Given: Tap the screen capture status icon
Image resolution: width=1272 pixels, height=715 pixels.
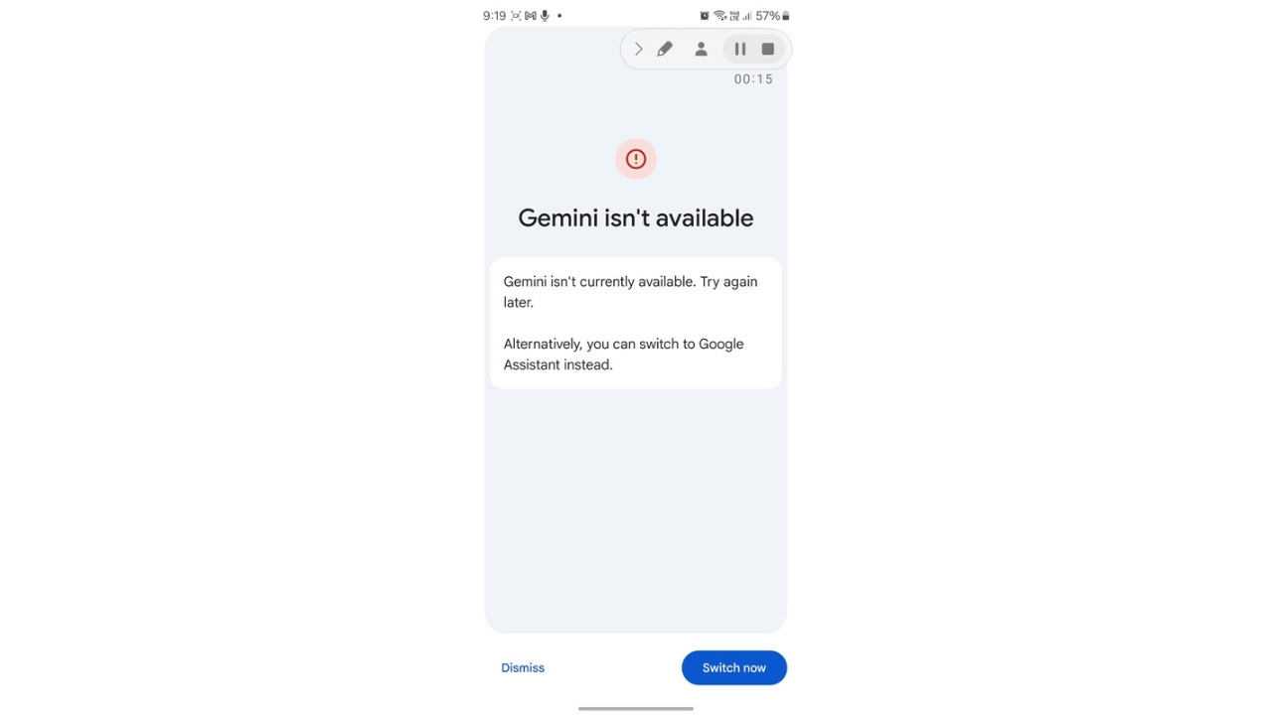Looking at the screenshot, I should (x=516, y=16).
